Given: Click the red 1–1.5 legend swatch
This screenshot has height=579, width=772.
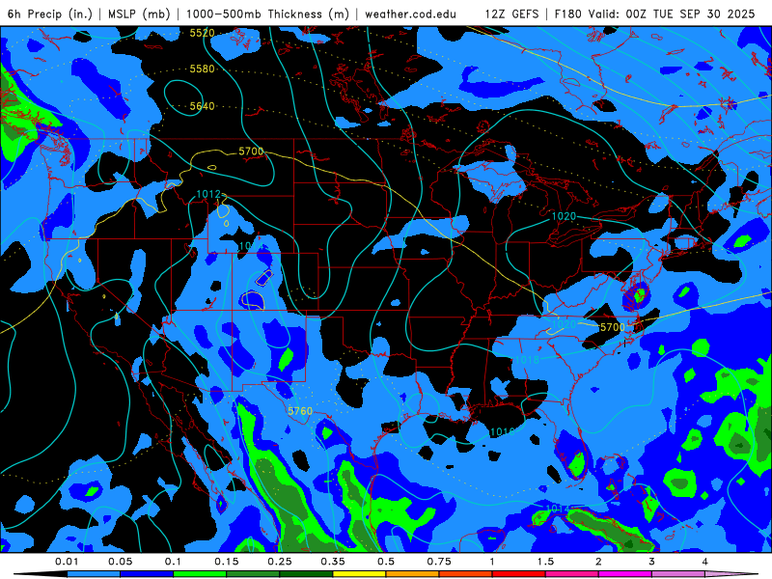Looking at the screenshot, I should [519, 574].
